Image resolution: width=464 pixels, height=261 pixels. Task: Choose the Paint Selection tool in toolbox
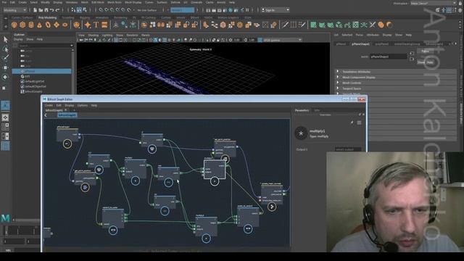(5, 58)
